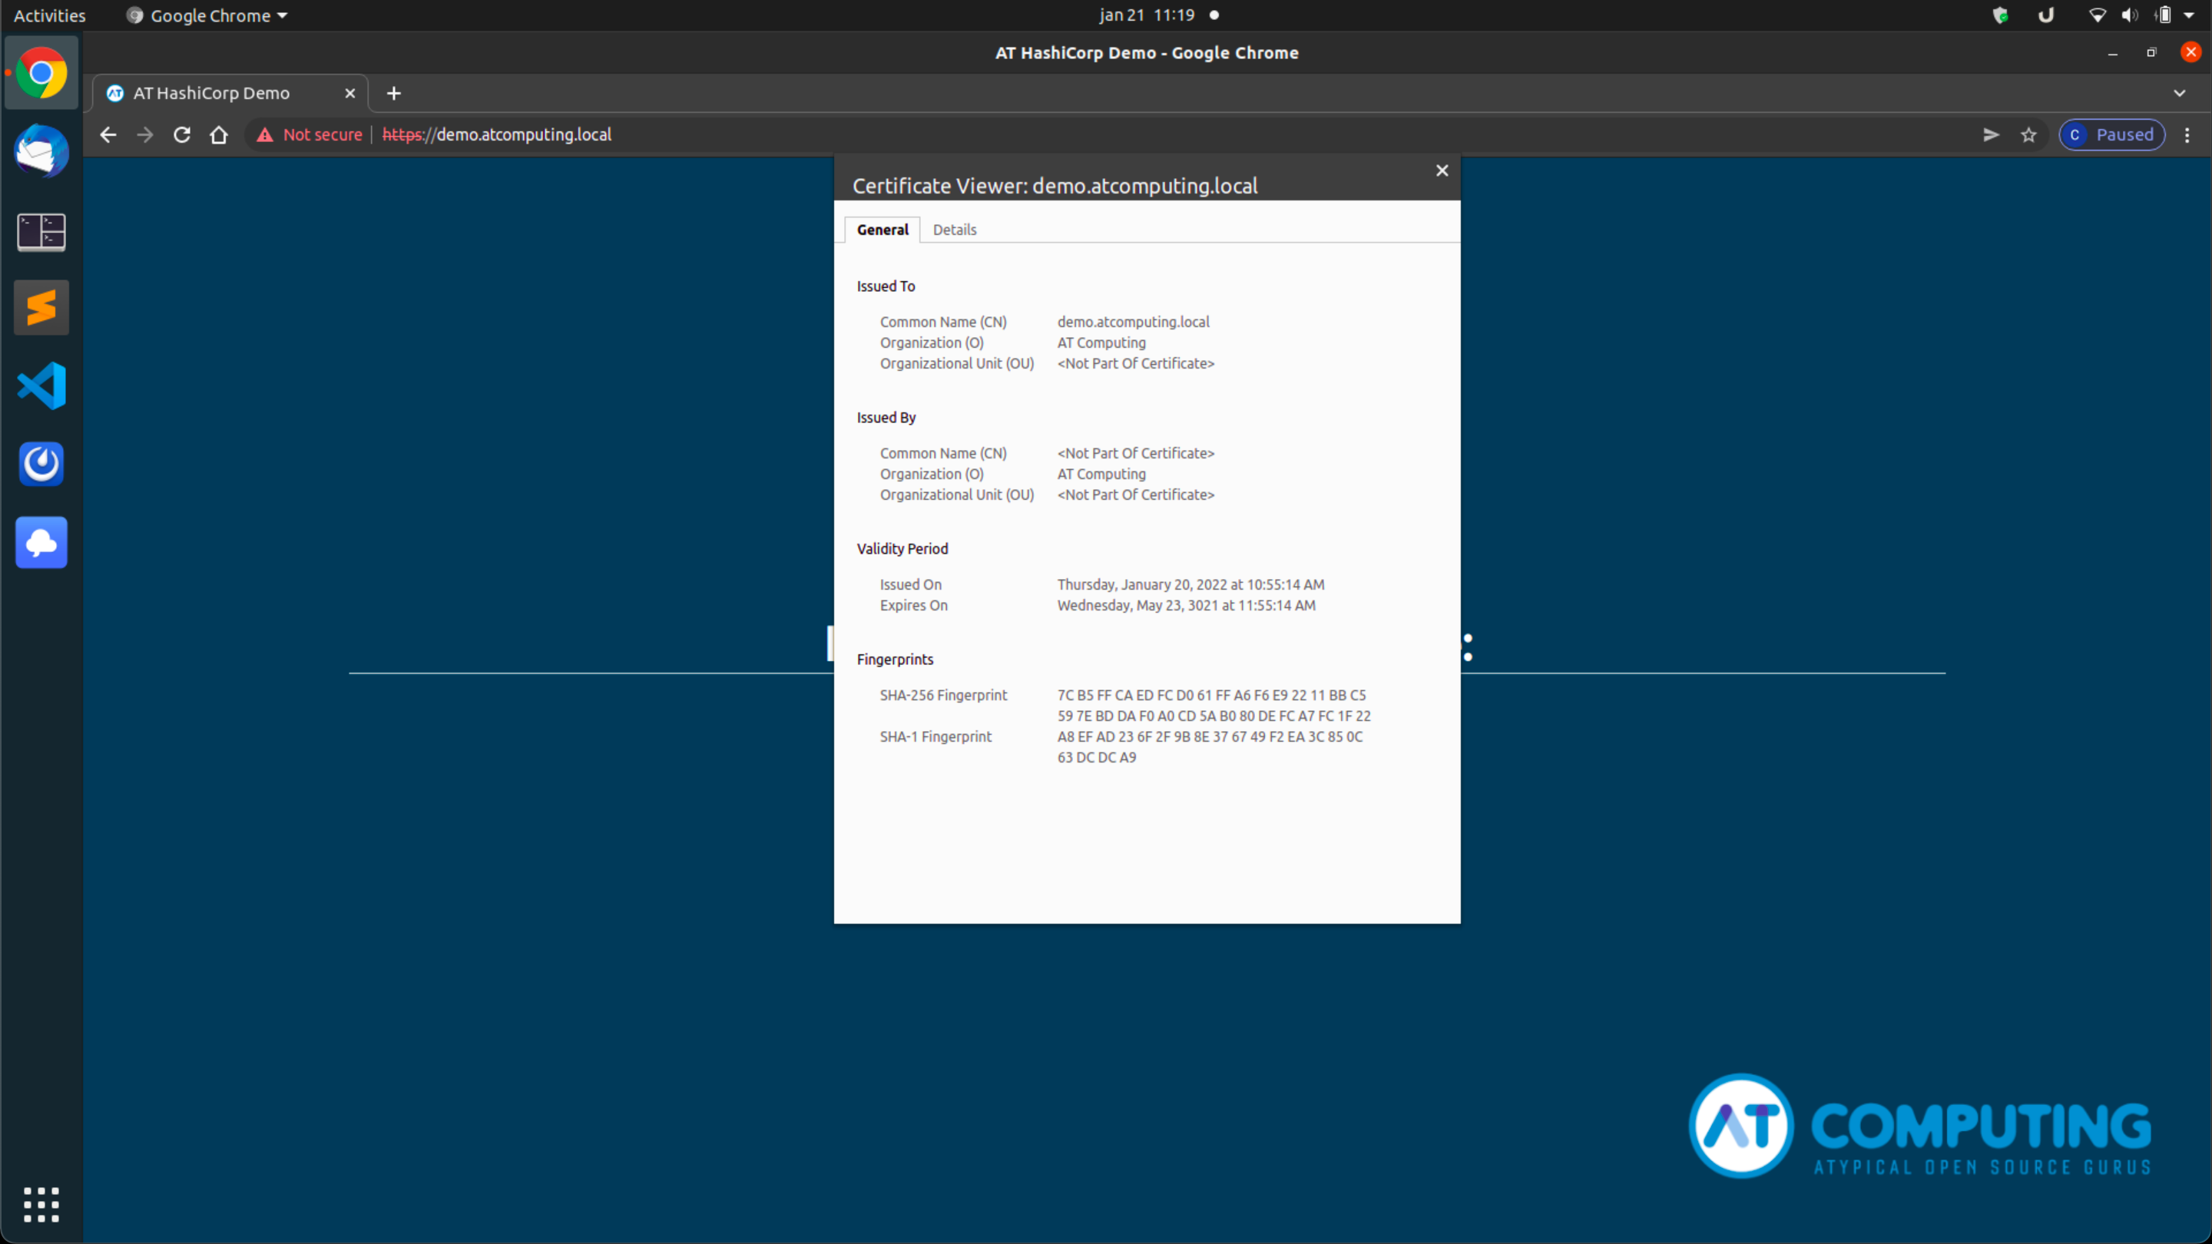This screenshot has height=1244, width=2212.
Task: Open Sublime Text from the dock
Action: point(41,307)
